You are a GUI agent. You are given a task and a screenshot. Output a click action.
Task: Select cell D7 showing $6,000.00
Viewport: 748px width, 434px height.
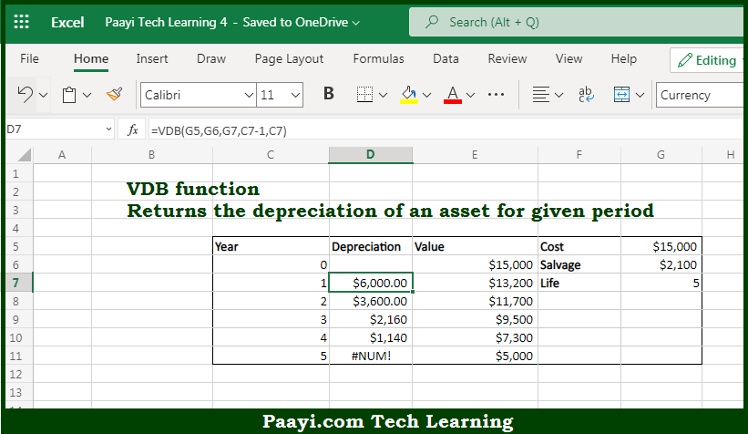point(371,283)
